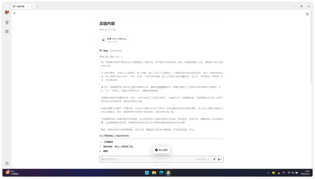Open the Windows Start menu
315x179 pixels.
[x=147, y=173]
